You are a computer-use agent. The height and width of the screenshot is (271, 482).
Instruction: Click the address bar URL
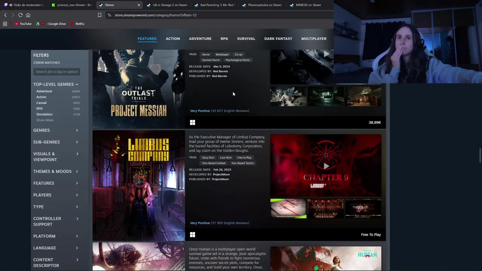[x=156, y=15]
